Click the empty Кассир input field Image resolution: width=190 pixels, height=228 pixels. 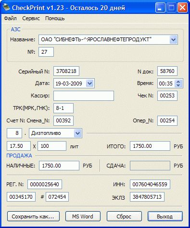pos(84,96)
